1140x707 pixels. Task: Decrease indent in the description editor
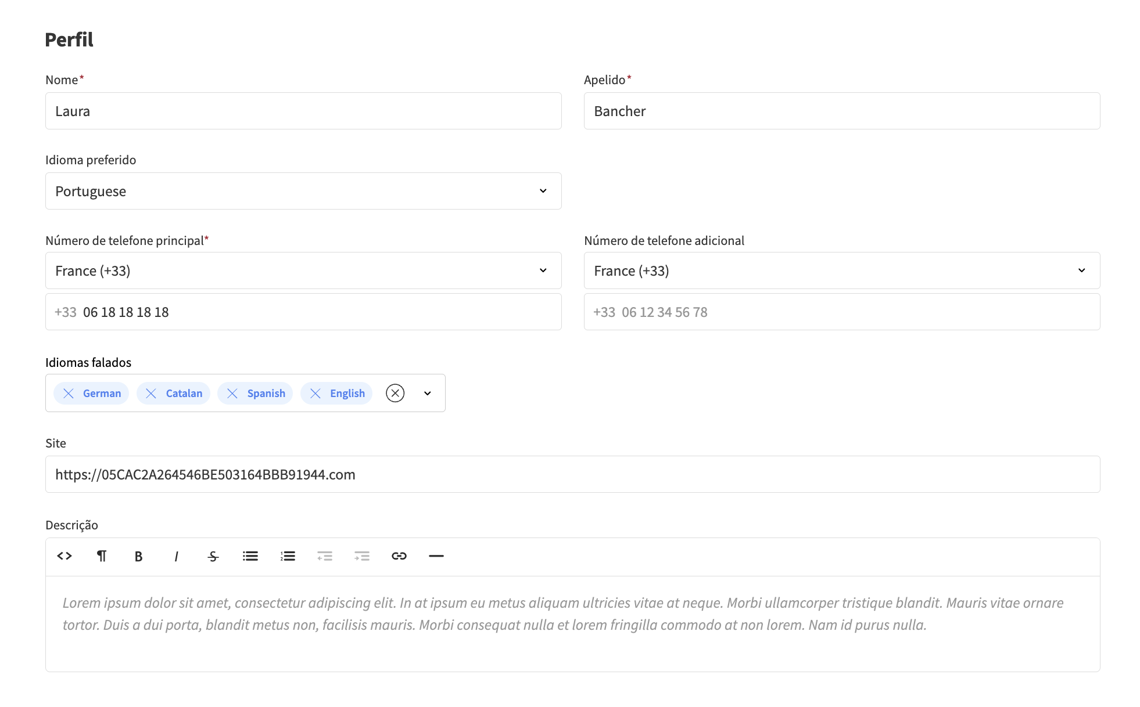(324, 556)
